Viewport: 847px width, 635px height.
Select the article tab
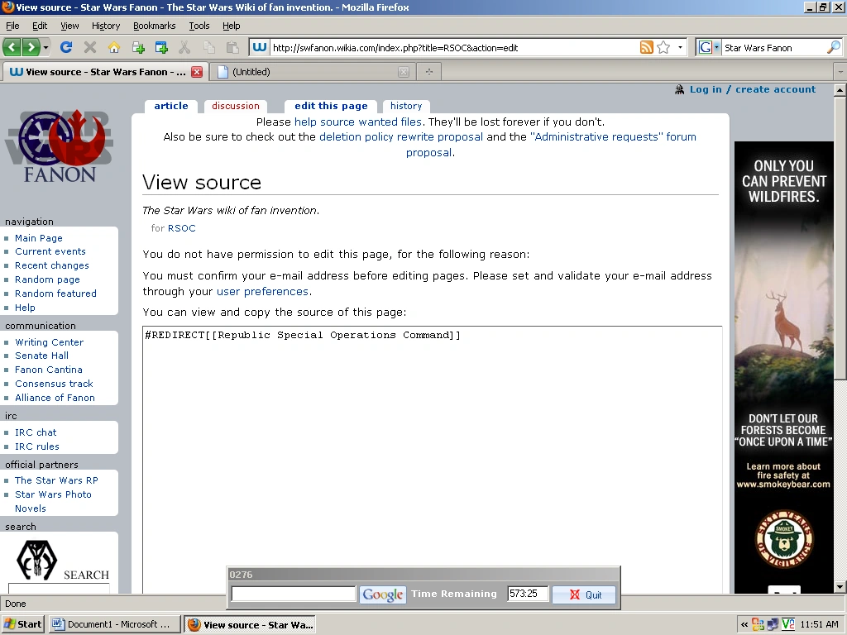click(171, 106)
